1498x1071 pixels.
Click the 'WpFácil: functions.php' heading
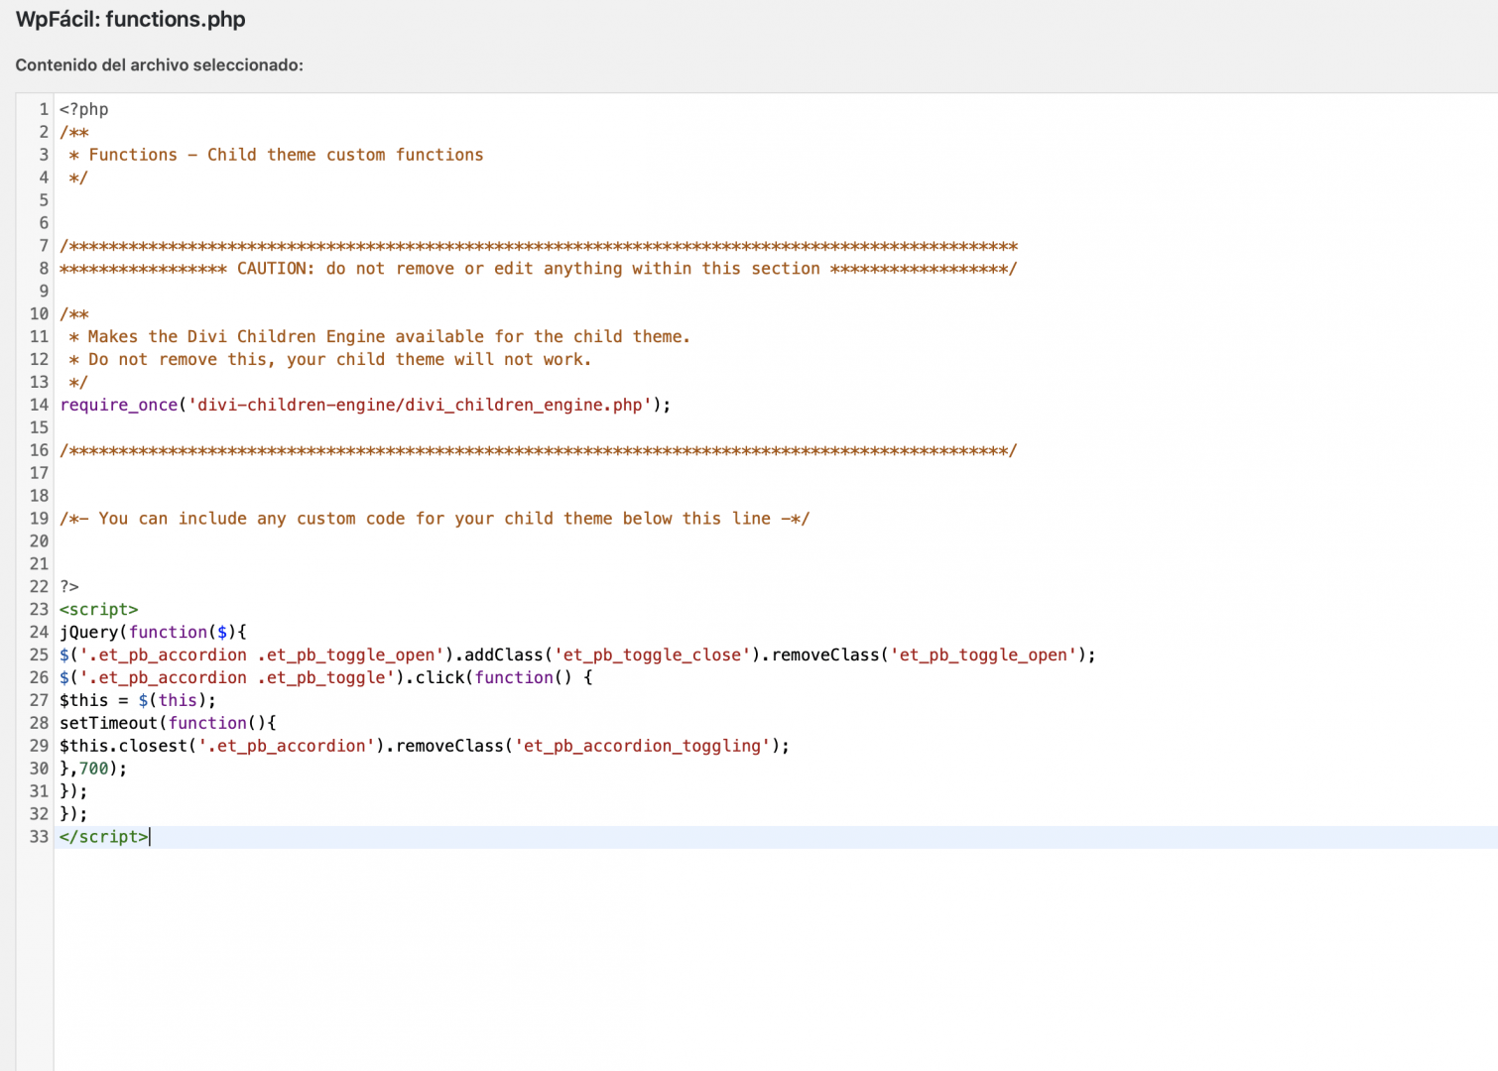click(x=131, y=20)
